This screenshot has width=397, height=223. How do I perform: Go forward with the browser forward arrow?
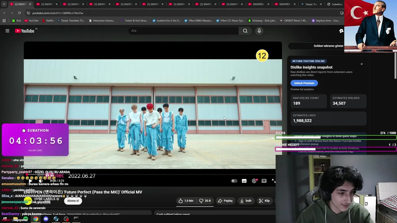12,13
